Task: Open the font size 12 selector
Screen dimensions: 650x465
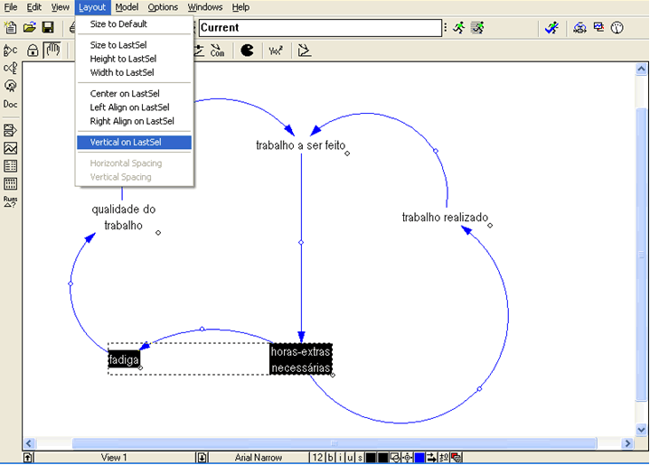Action: pyautogui.click(x=317, y=458)
